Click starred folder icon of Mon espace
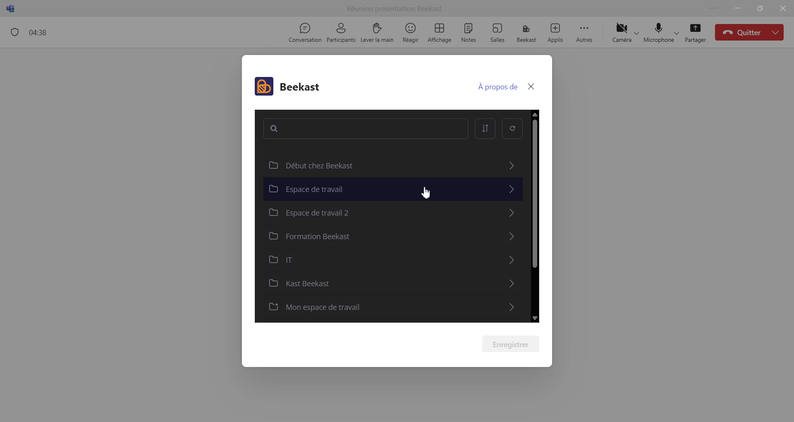 click(273, 307)
